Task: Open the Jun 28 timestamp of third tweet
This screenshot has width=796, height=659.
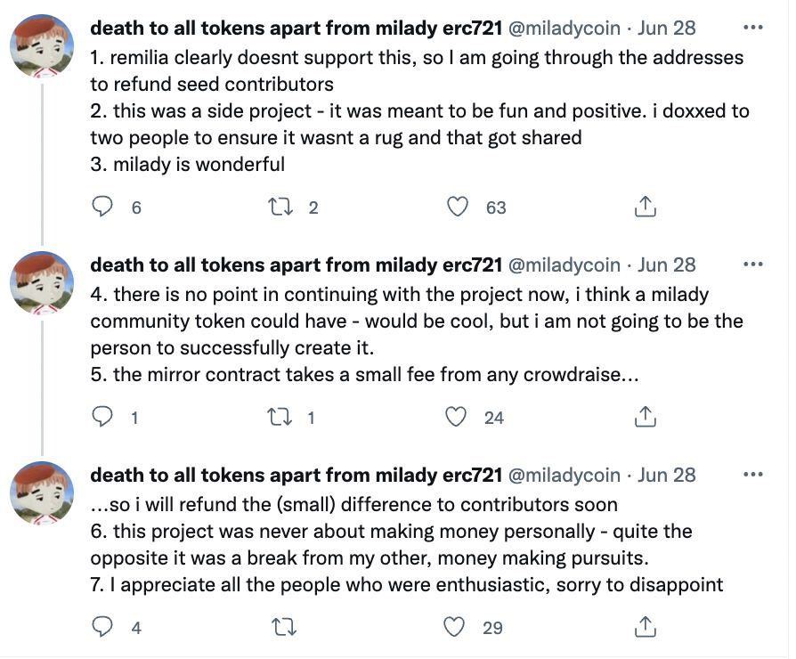Action: (667, 476)
